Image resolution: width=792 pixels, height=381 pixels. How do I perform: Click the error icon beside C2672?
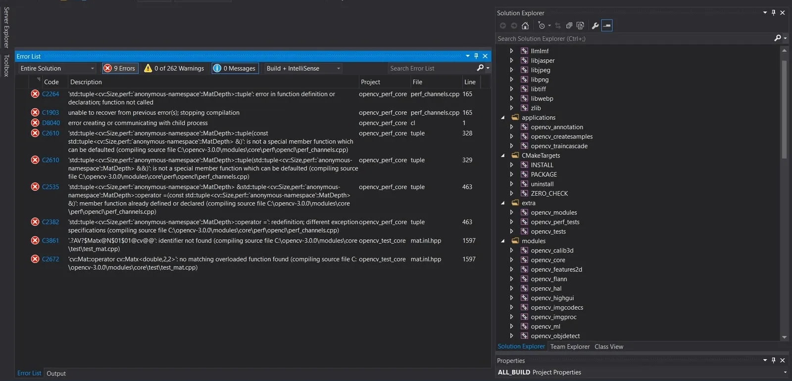(35, 259)
